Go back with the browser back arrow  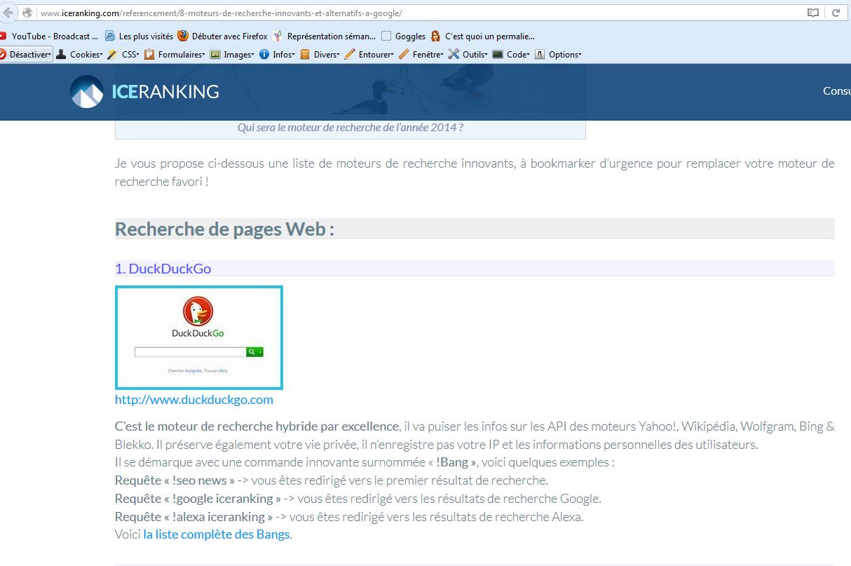point(8,13)
